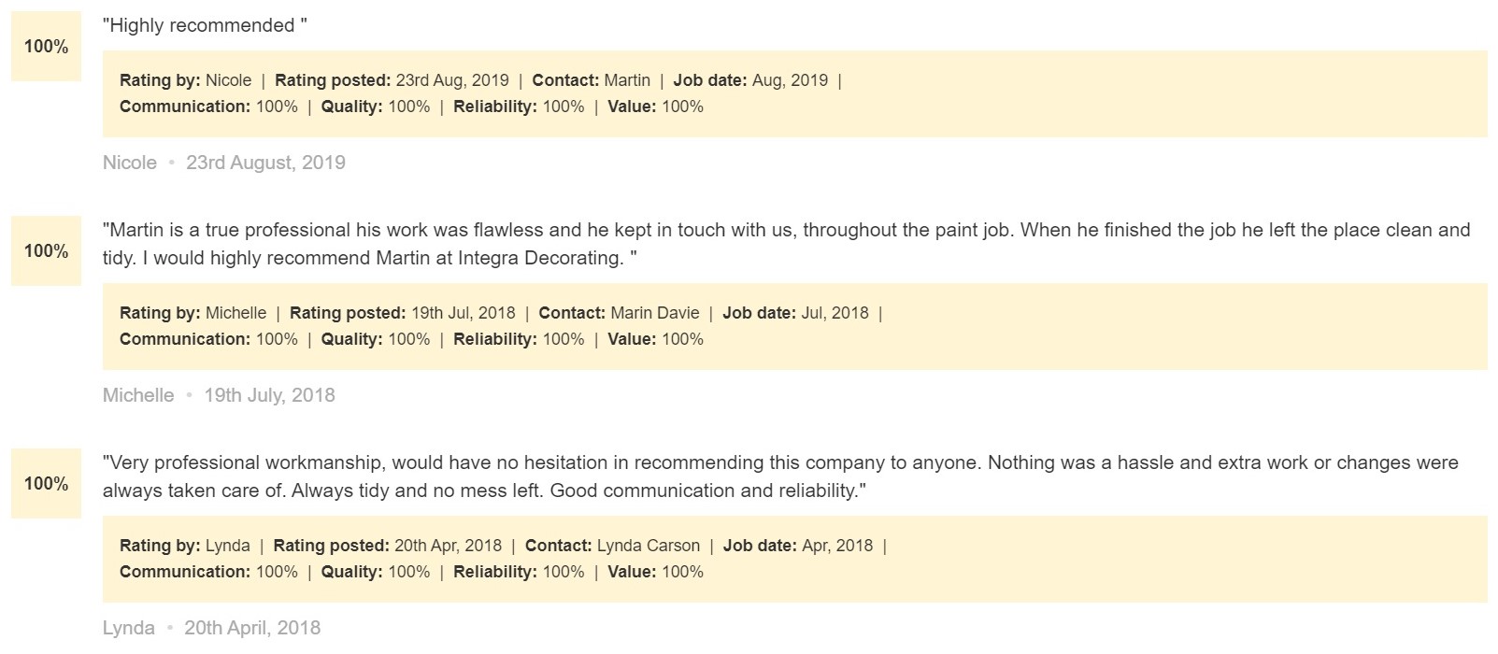The image size is (1498, 654).
Task: Click 'Reliability: 100%' in Lynda's details box
Action: pyautogui.click(x=519, y=572)
